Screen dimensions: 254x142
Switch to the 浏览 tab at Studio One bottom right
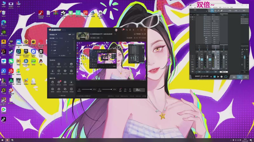coord(245,77)
